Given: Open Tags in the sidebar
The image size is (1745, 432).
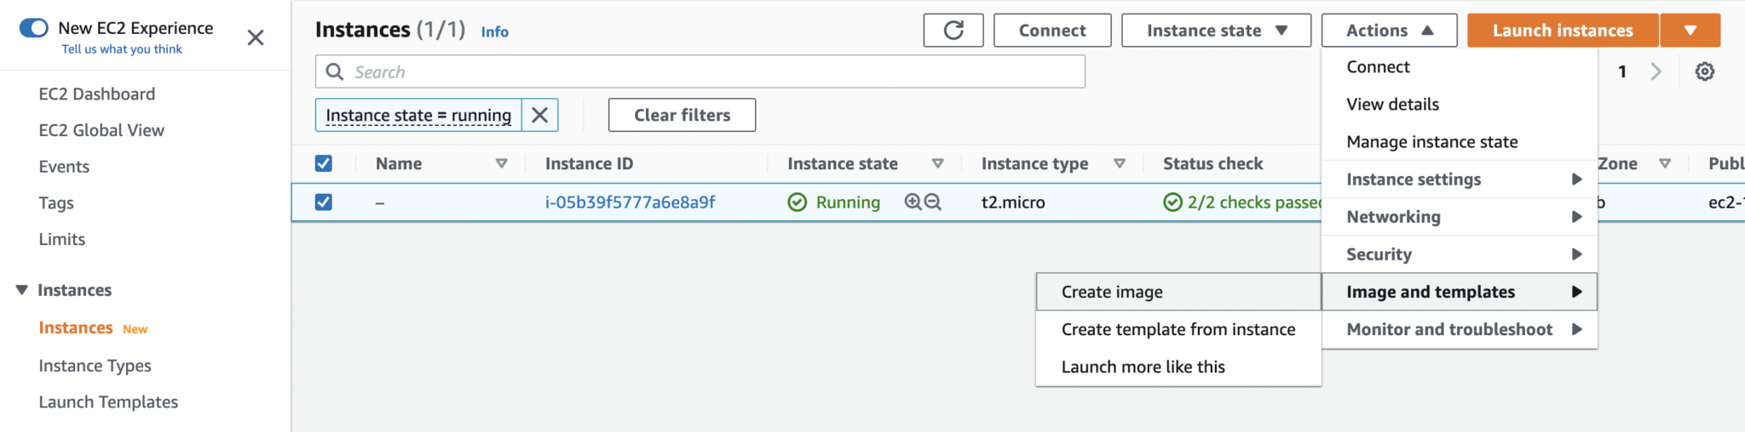Looking at the screenshot, I should click(56, 203).
